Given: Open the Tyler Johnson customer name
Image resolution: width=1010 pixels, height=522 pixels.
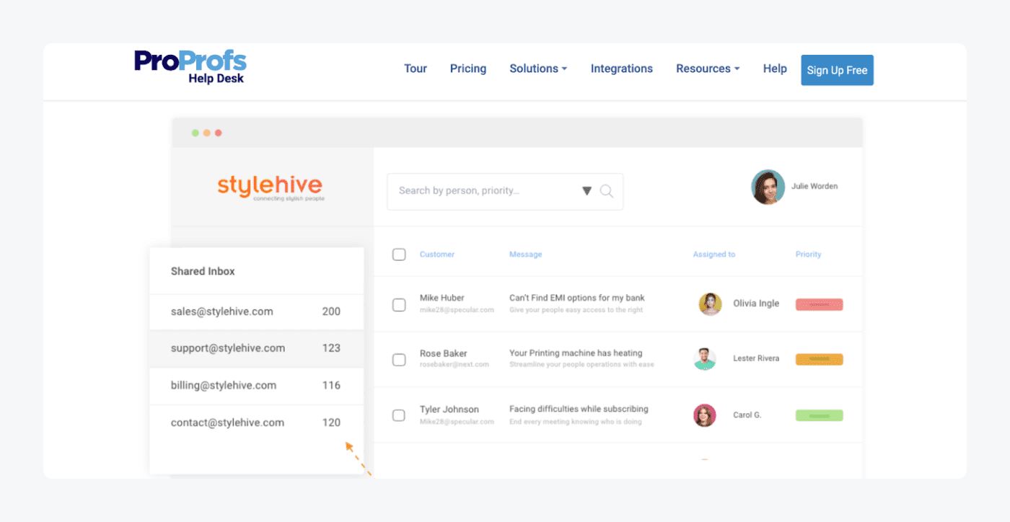Looking at the screenshot, I should pyautogui.click(x=449, y=409).
